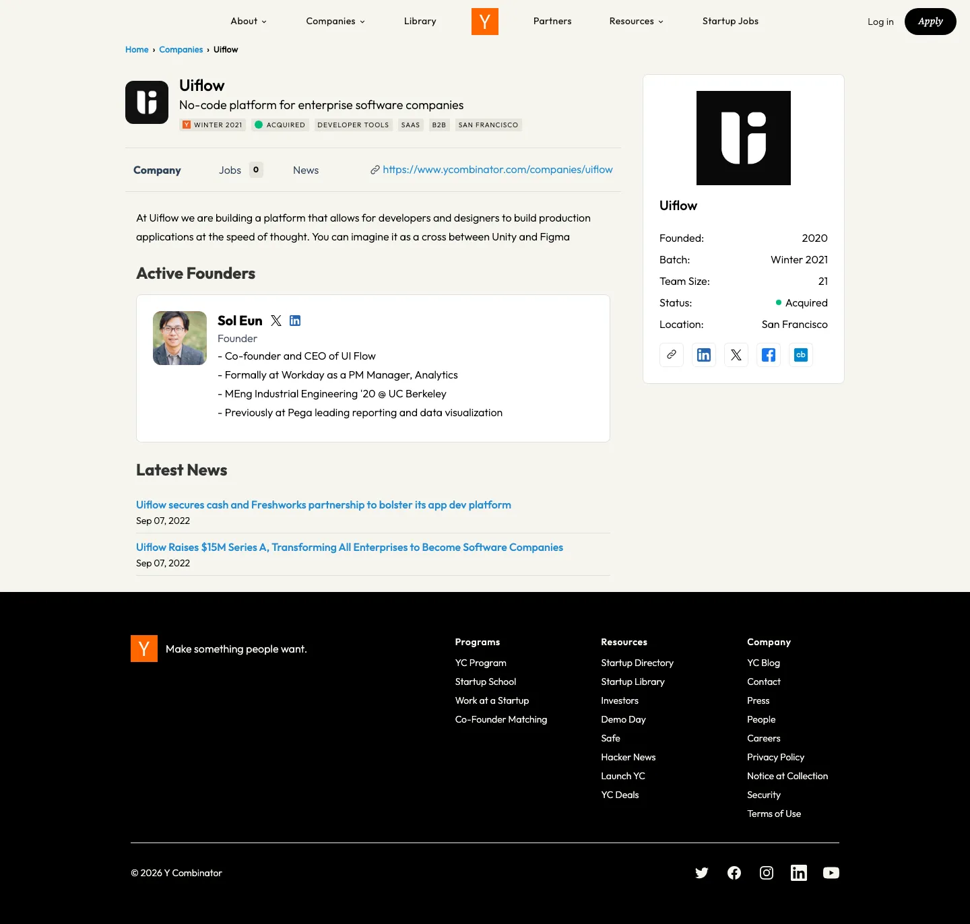This screenshot has height=924, width=970.
Task: Open Security footer link
Action: tap(764, 795)
